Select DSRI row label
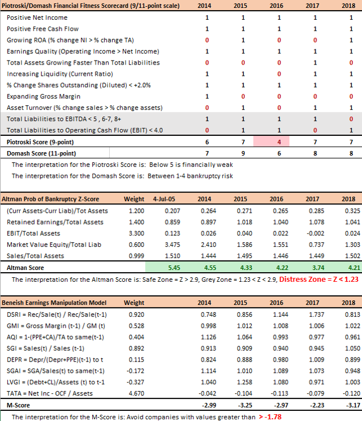Image resolution: width=362 pixels, height=421 pixels. click(57, 315)
